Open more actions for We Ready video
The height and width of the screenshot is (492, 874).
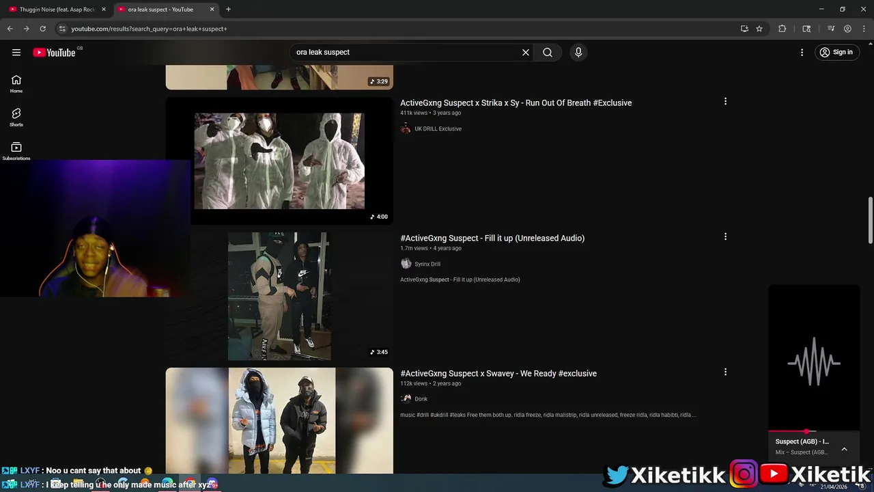[x=725, y=372]
